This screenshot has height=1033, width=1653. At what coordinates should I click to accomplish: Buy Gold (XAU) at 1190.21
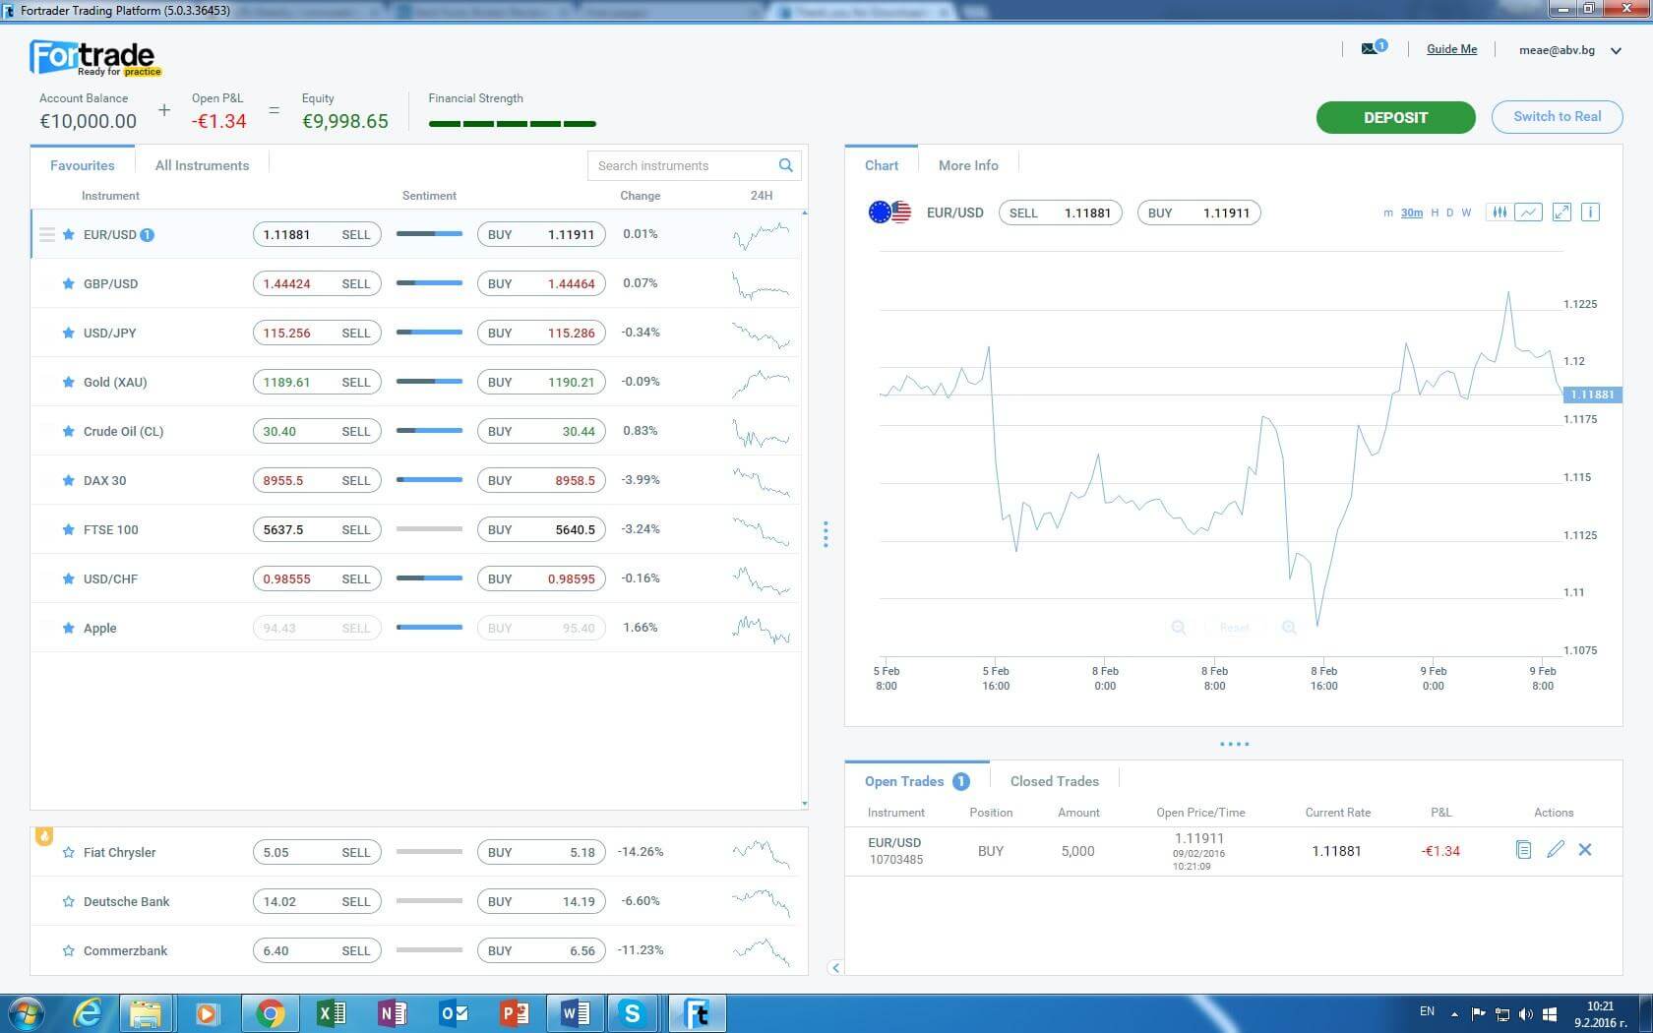[541, 382]
